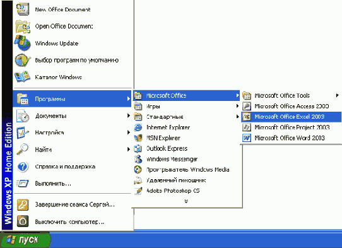Screen dimensions: 342x248
Task: Click the Outlook Express icon
Action: pyautogui.click(x=138, y=148)
